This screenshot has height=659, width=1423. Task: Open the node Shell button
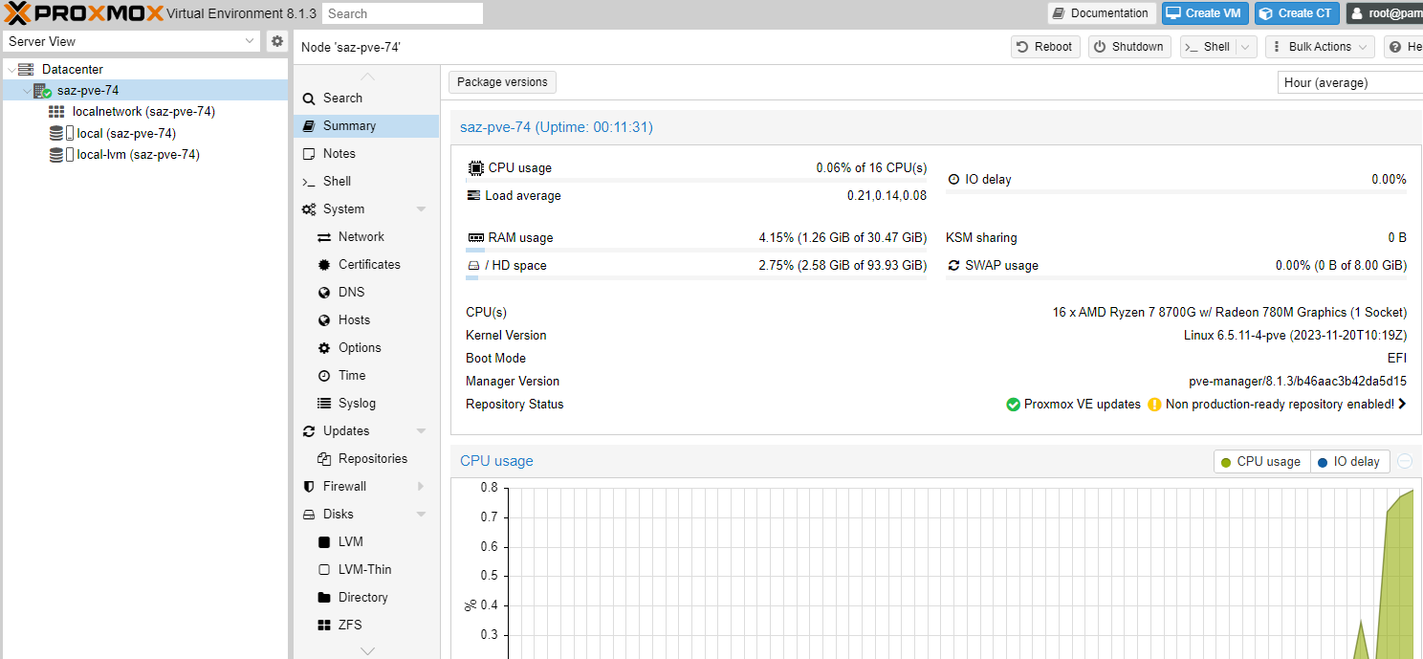click(1208, 47)
